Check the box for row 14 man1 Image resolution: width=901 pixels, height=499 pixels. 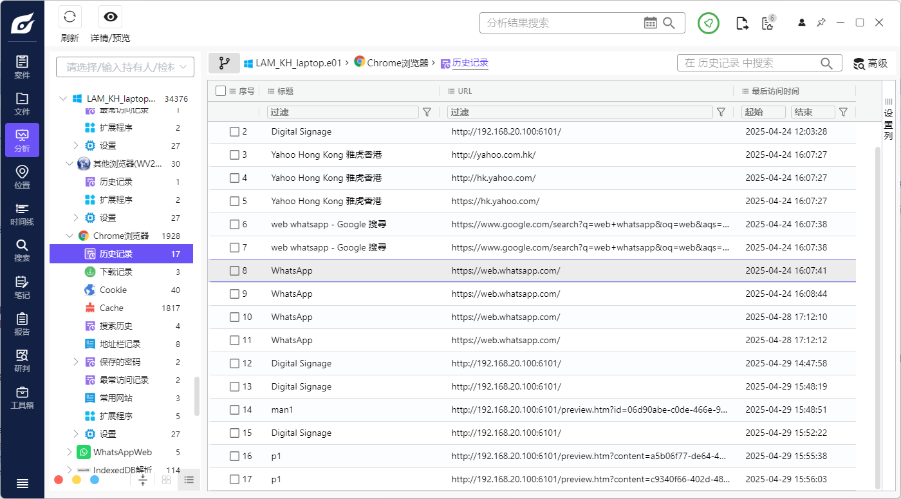[x=235, y=410]
